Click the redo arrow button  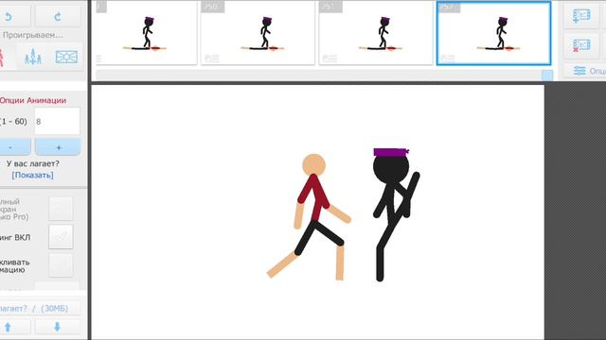(x=58, y=16)
